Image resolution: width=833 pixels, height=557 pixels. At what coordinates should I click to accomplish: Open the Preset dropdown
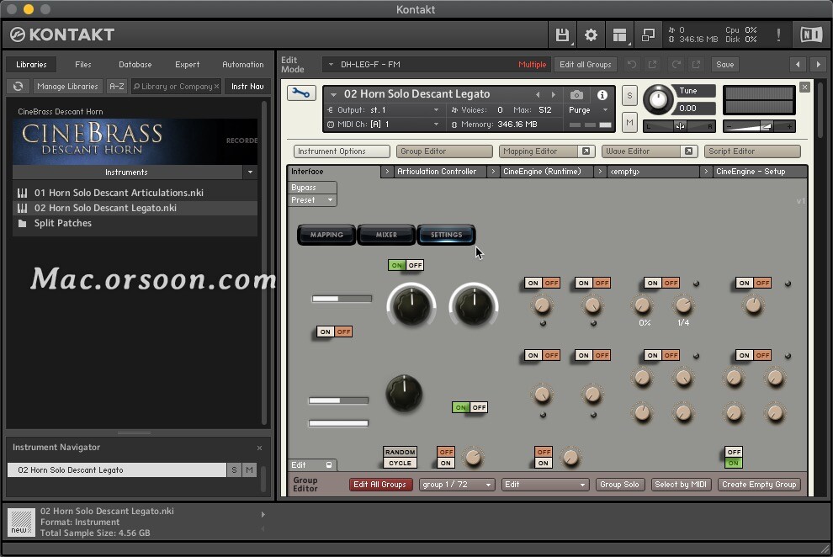coord(312,200)
